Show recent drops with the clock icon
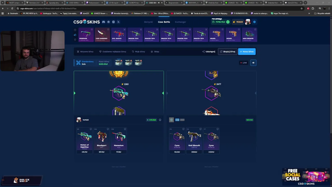The width and height of the screenshot is (332, 187). (x=75, y=30)
